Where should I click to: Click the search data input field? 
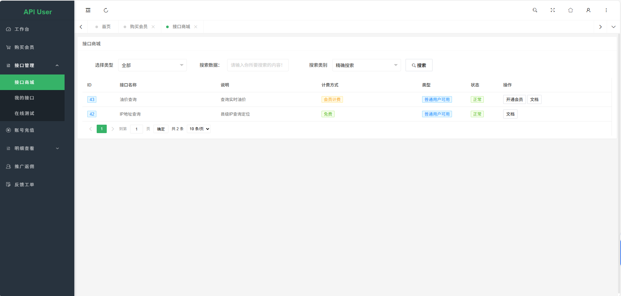pos(258,65)
